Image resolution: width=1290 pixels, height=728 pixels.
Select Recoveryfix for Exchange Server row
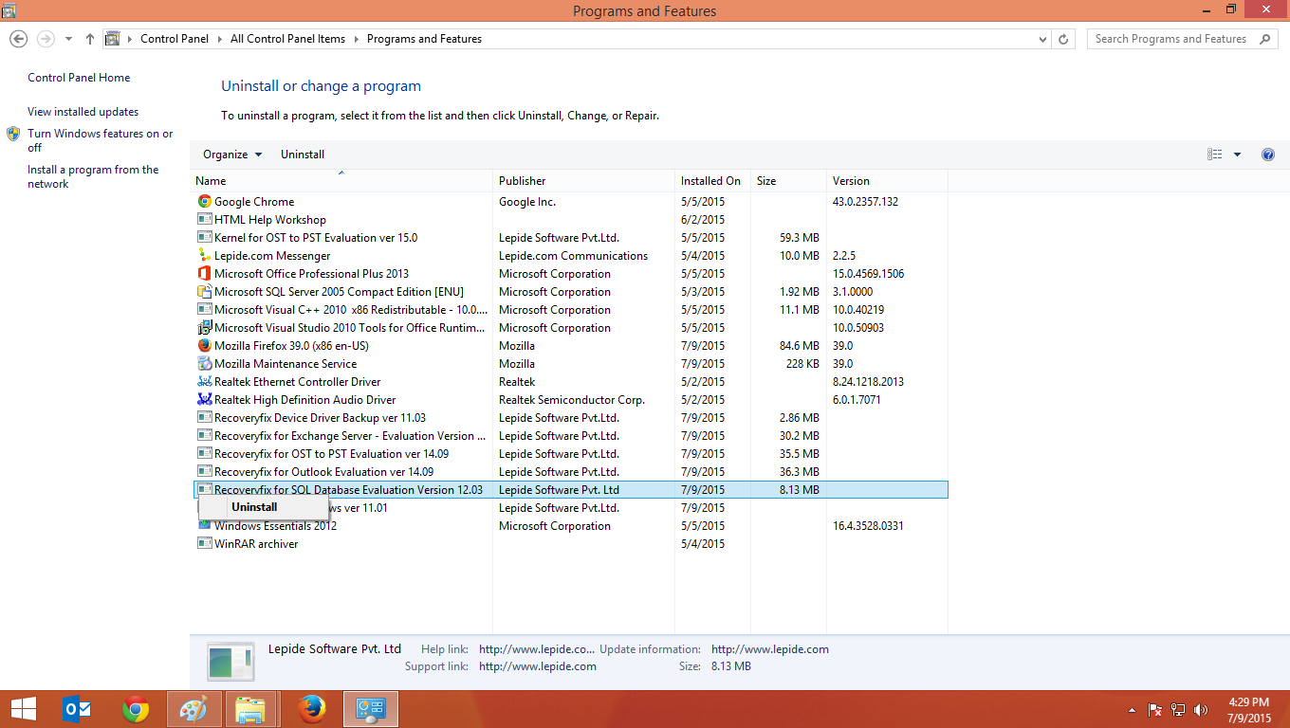click(x=570, y=435)
